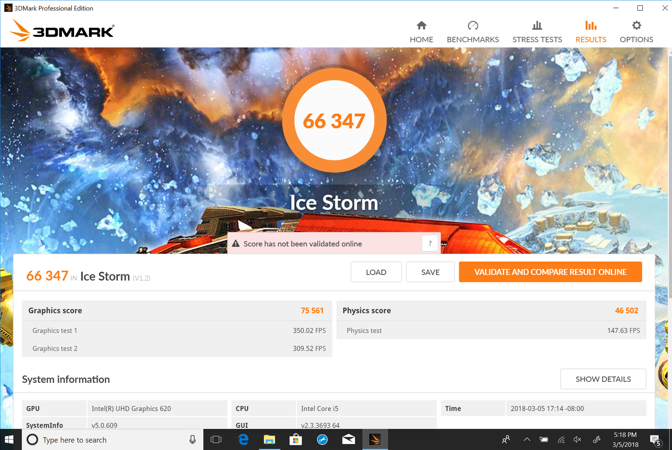Select the Results tab

pos(591,32)
